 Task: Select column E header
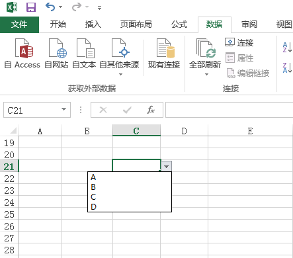(250, 131)
